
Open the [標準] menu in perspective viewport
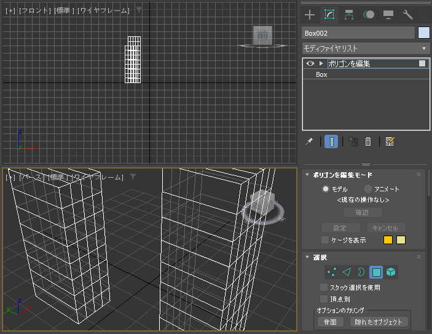click(58, 177)
